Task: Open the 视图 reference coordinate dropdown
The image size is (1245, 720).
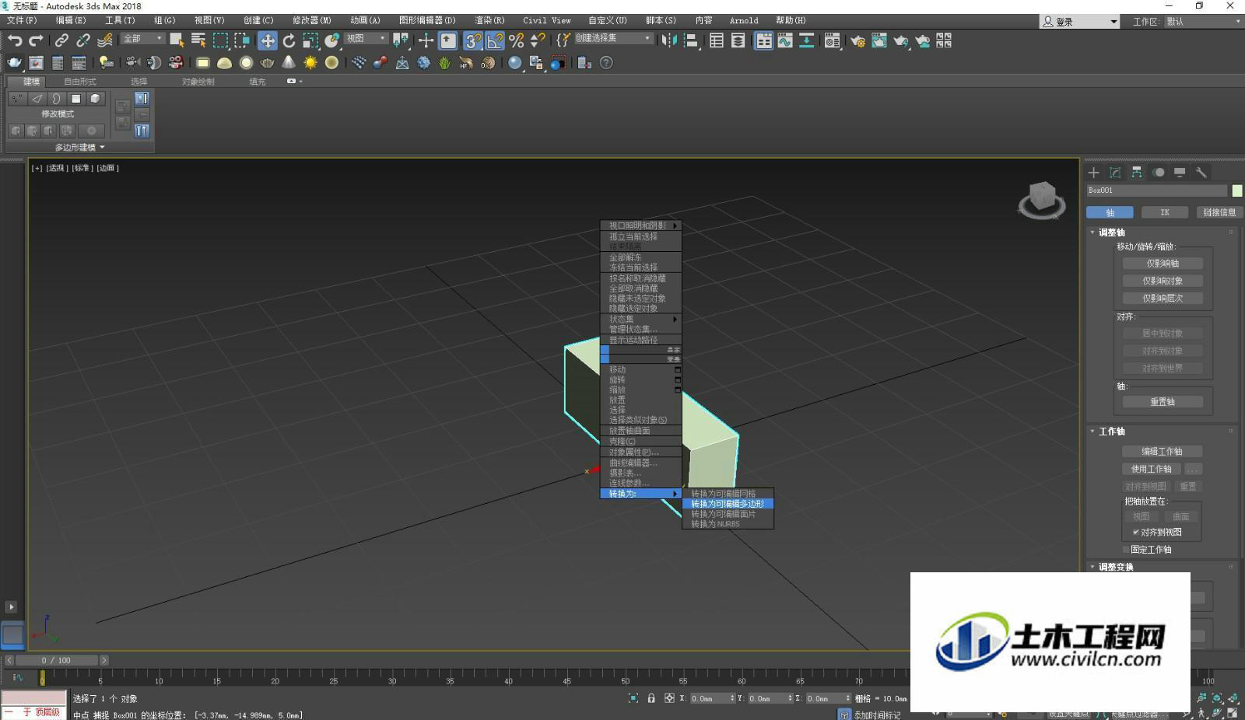Action: [x=366, y=38]
